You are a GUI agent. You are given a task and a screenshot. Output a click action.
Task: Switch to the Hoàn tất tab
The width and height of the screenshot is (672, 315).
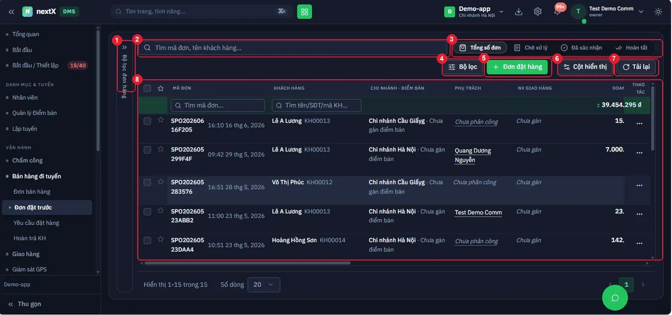tap(631, 48)
